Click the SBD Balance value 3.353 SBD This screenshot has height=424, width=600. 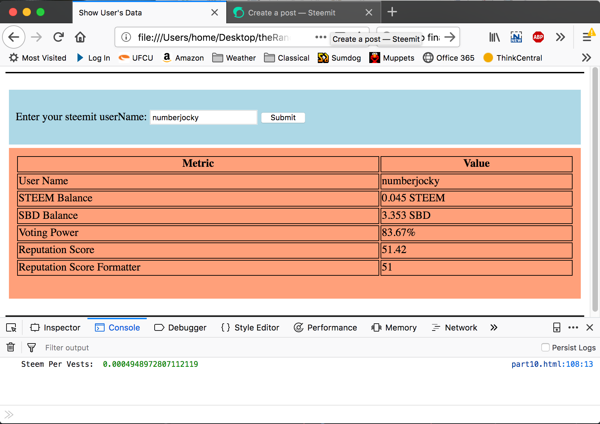(x=406, y=215)
